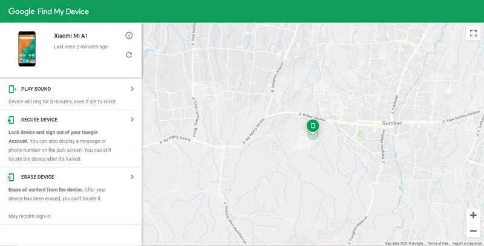The image size is (484, 246).
Task: Click the Sumber town label on map
Action: pos(392,122)
